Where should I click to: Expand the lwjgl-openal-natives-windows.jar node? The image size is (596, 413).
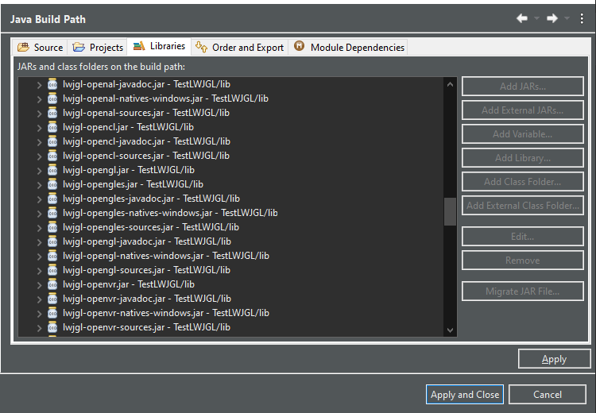pos(39,99)
